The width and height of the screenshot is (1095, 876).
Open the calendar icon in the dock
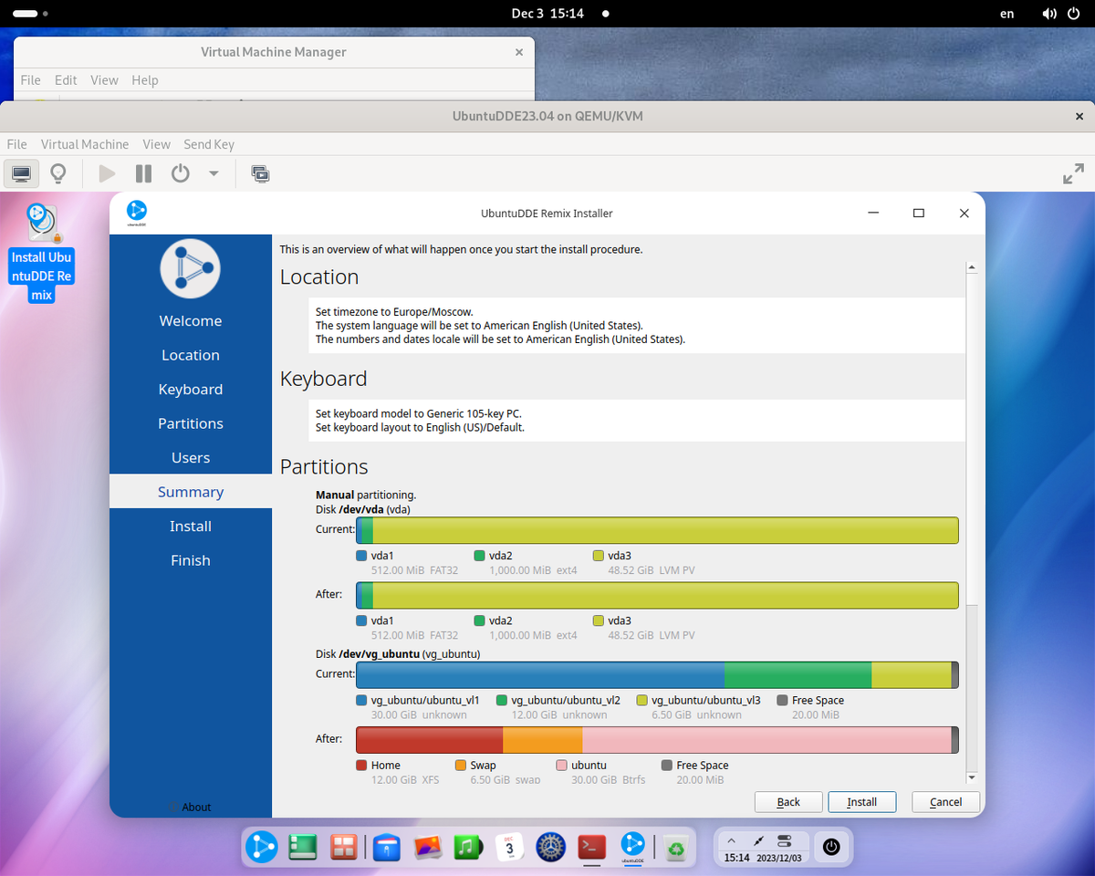[x=509, y=847]
